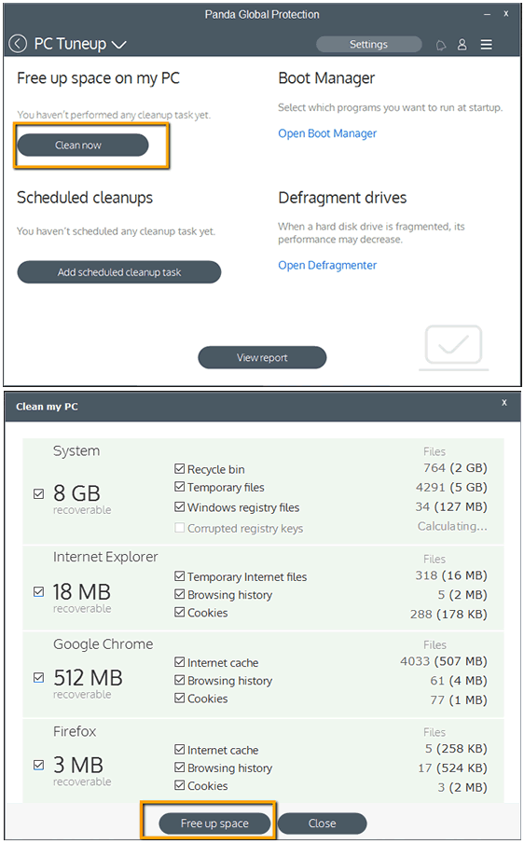Check the Corrupted registry keys checkbox
This screenshot has height=844, width=524.
pyautogui.click(x=180, y=528)
